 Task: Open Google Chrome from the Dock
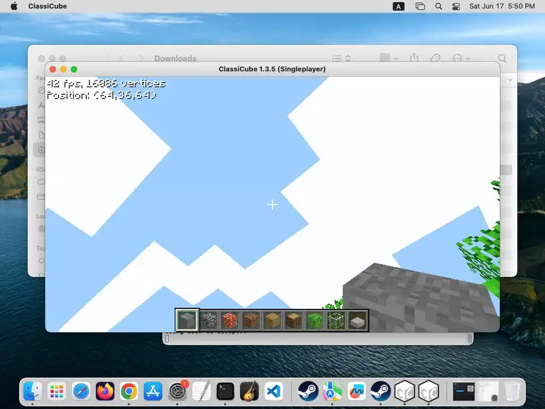click(x=129, y=391)
